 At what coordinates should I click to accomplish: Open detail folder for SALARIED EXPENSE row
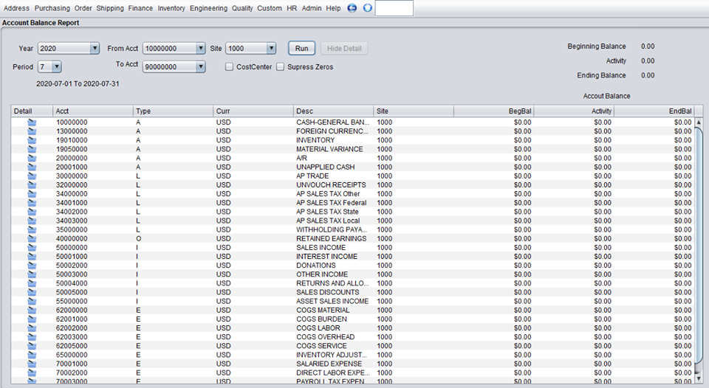(x=32, y=364)
